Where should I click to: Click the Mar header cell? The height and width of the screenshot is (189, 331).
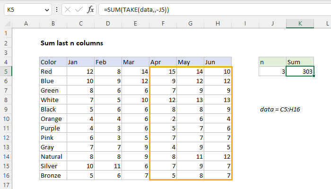[x=136, y=62]
